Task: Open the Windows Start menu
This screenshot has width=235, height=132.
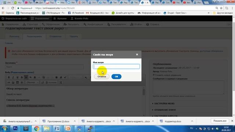Action: pos(4,129)
